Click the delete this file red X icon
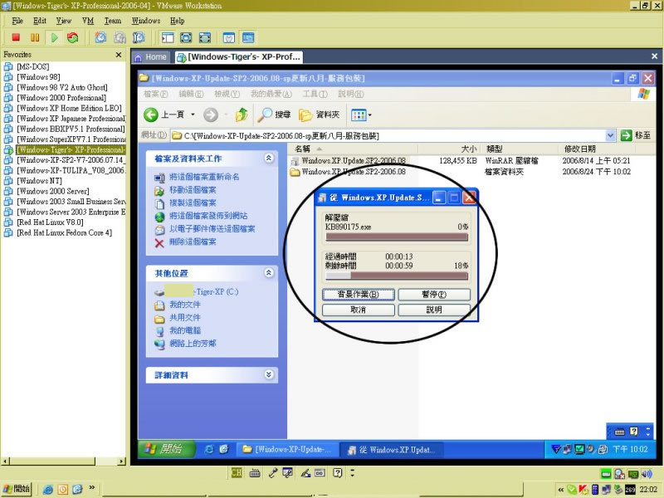This screenshot has height=498, width=664. click(x=159, y=243)
